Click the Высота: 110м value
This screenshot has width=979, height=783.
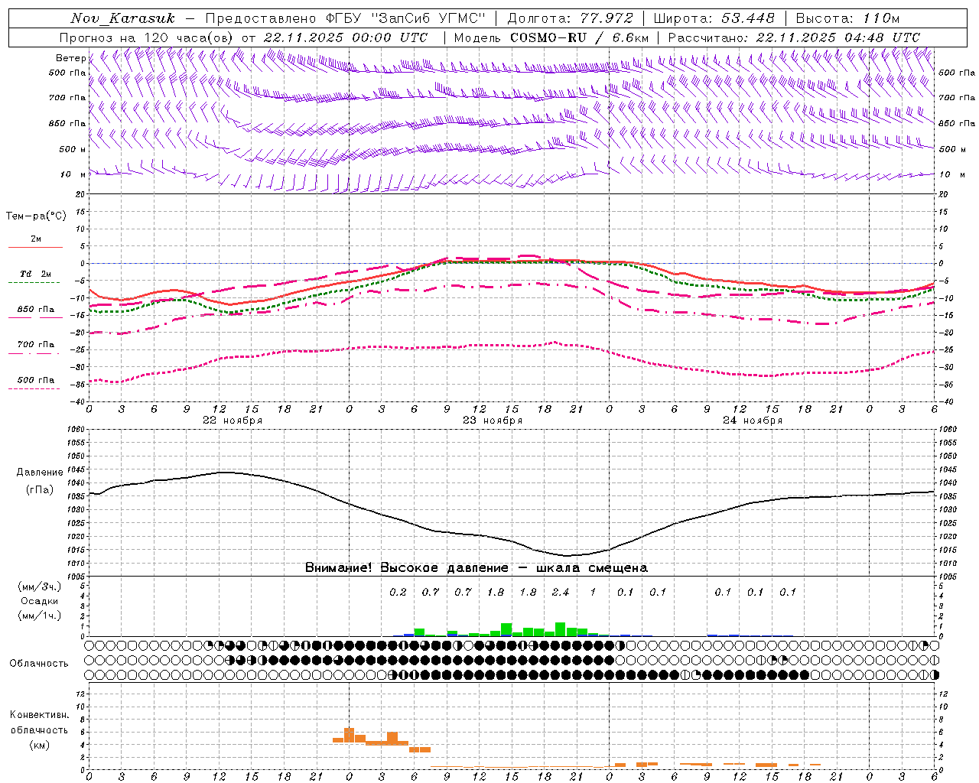coord(847,18)
